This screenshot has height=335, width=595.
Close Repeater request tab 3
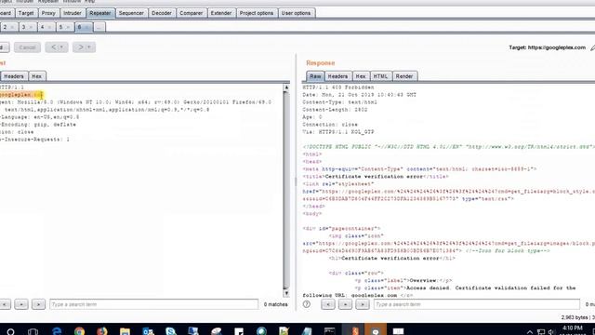[x=31, y=27]
